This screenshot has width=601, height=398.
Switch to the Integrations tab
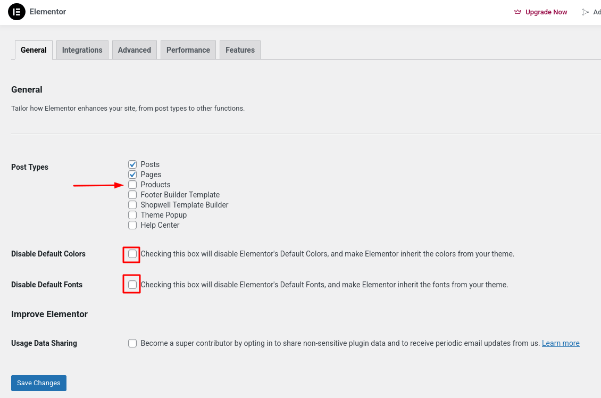pos(82,50)
